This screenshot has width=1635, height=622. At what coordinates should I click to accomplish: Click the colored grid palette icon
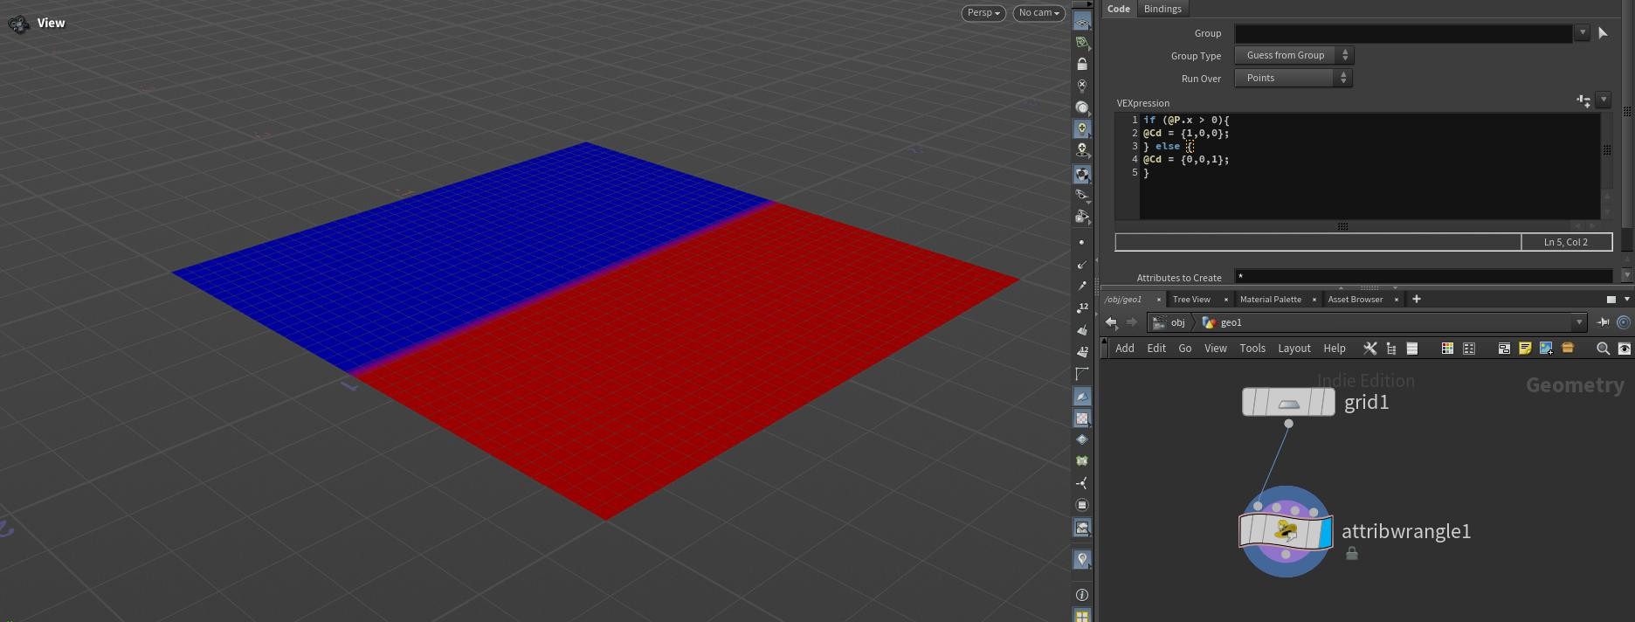point(1447,349)
